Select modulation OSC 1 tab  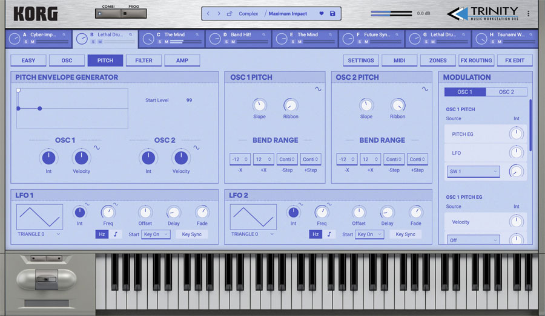465,92
